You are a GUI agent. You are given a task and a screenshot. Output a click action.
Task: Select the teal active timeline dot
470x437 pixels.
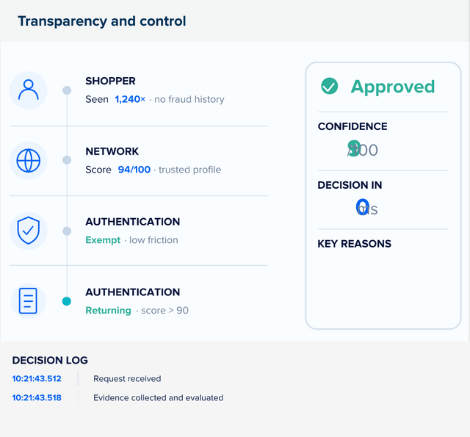[x=67, y=301]
